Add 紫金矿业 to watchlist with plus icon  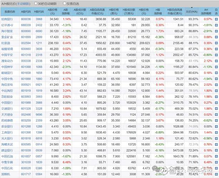pos(216,37)
